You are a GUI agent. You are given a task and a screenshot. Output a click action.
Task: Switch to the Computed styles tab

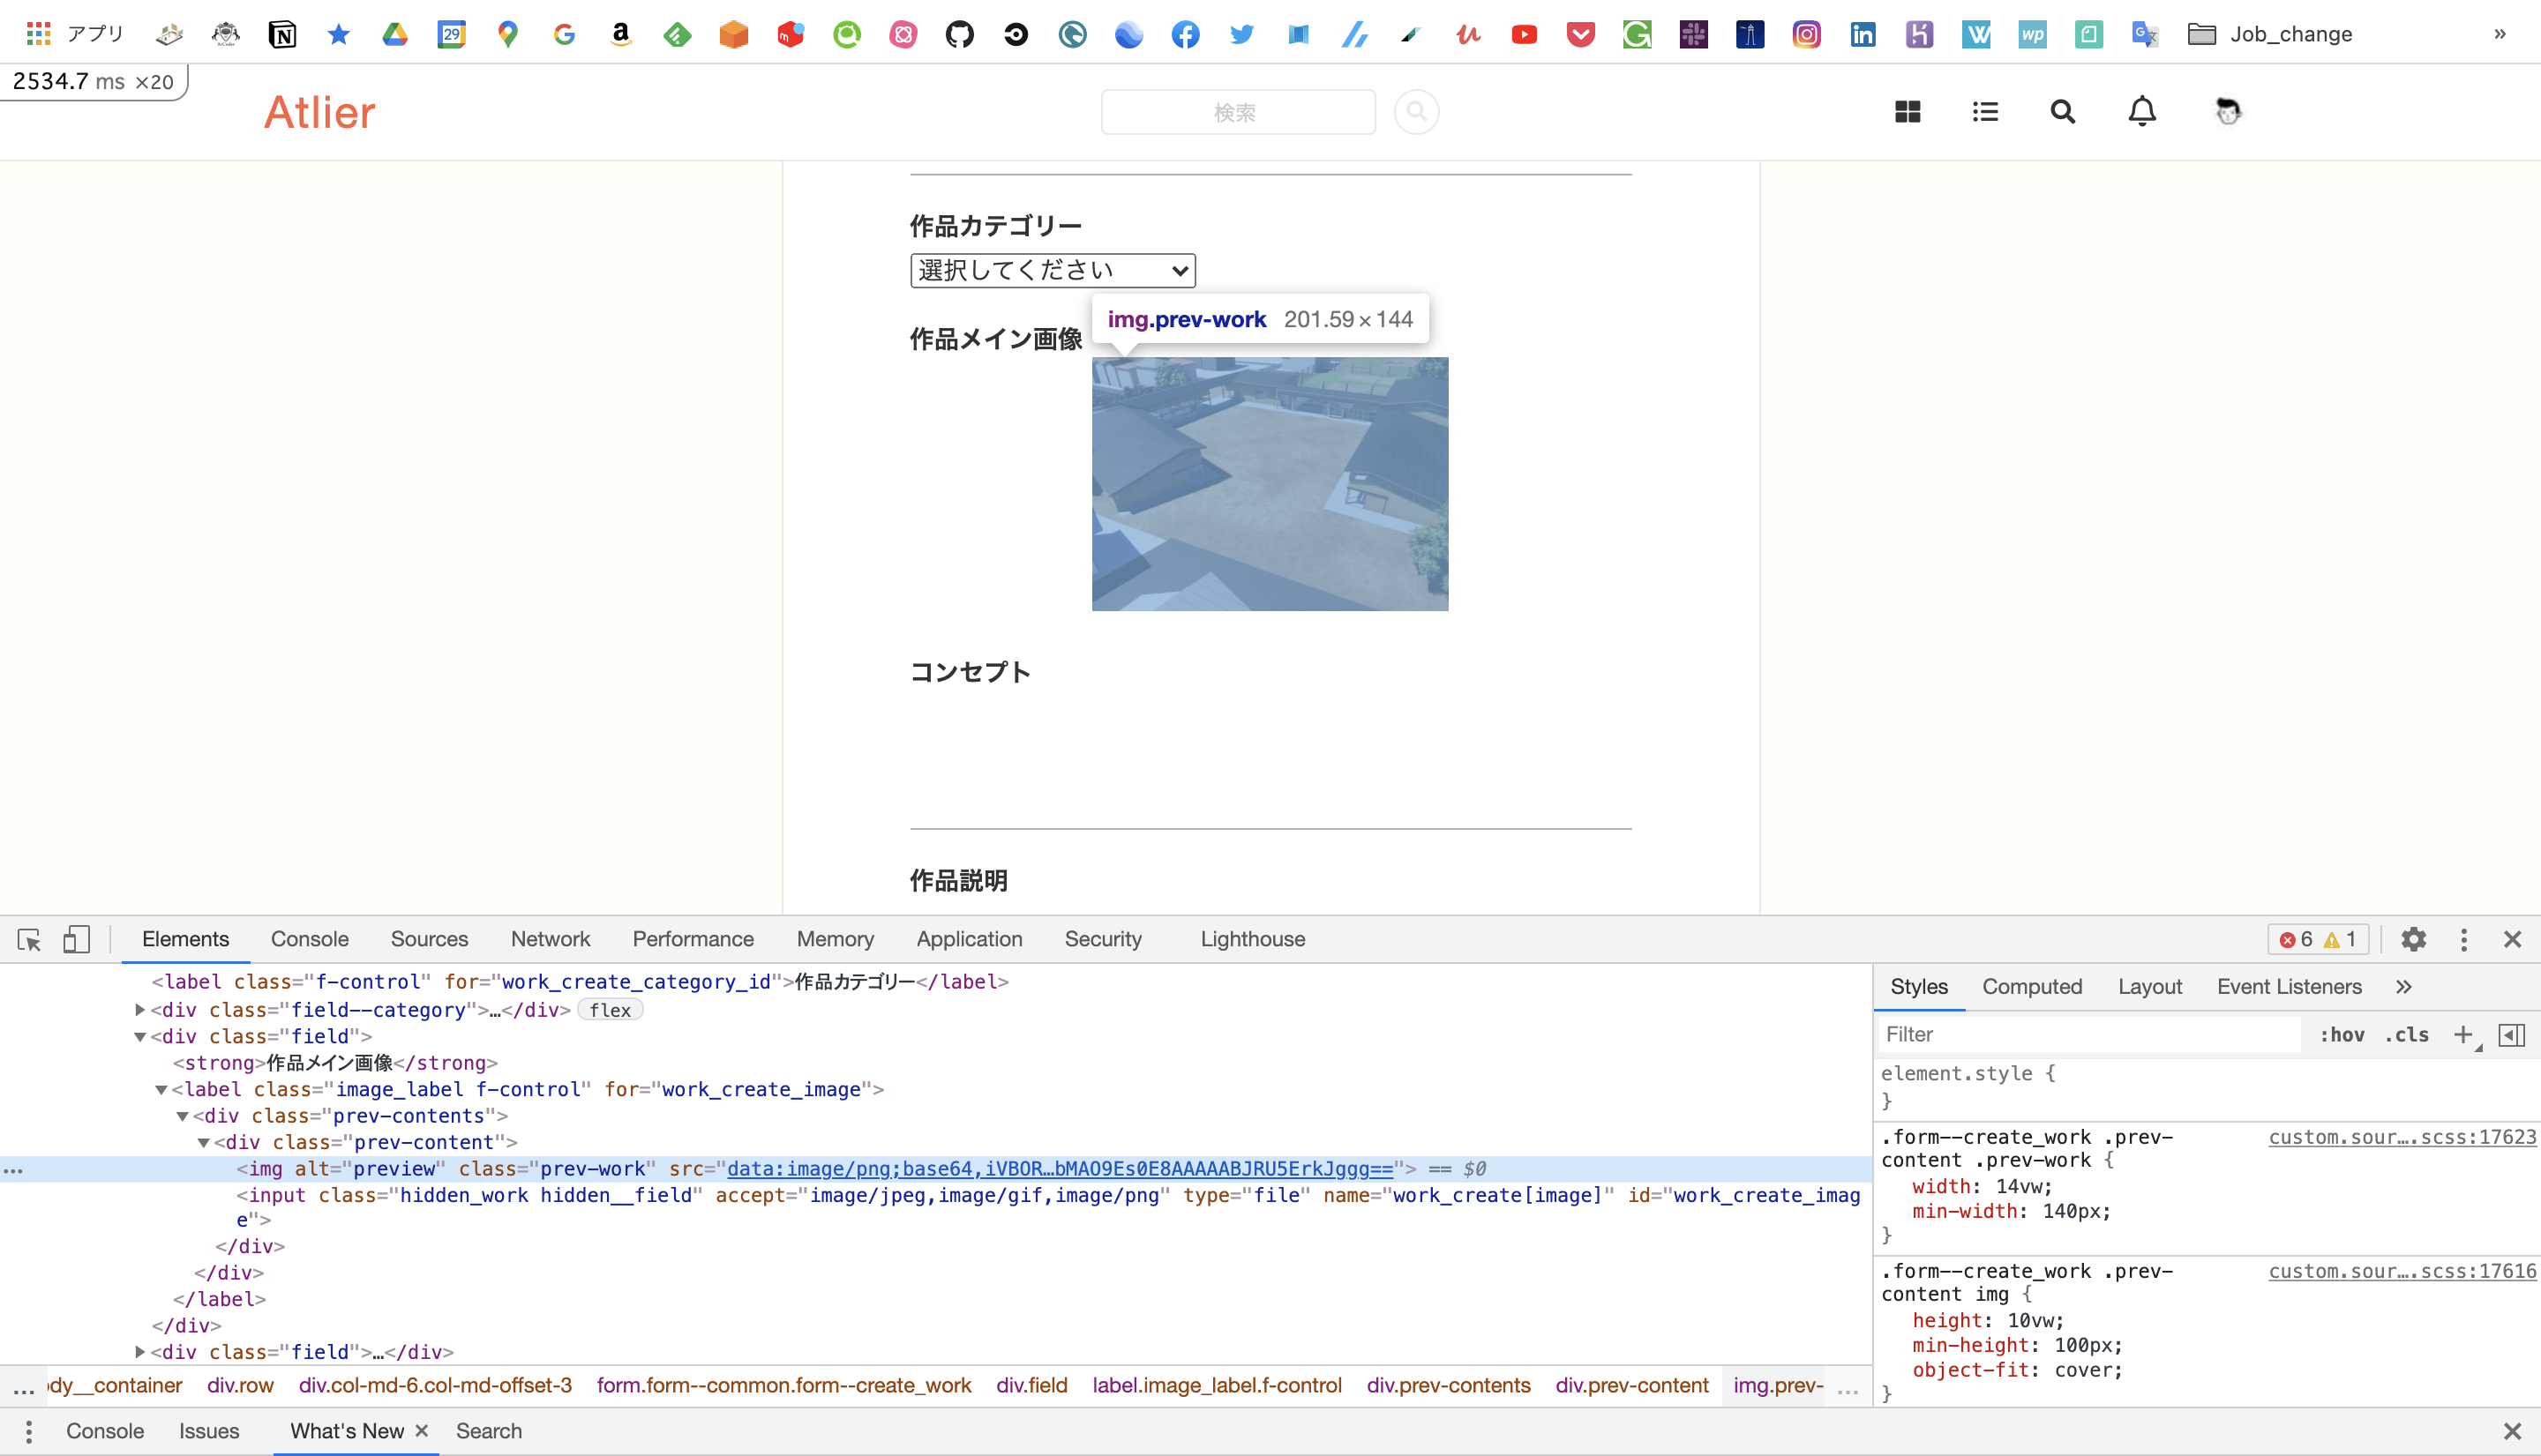[2033, 986]
